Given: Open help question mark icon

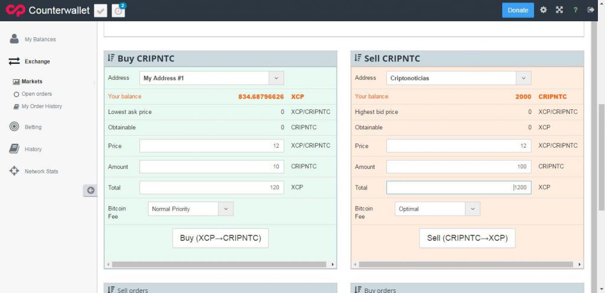Looking at the screenshot, I should [x=575, y=10].
